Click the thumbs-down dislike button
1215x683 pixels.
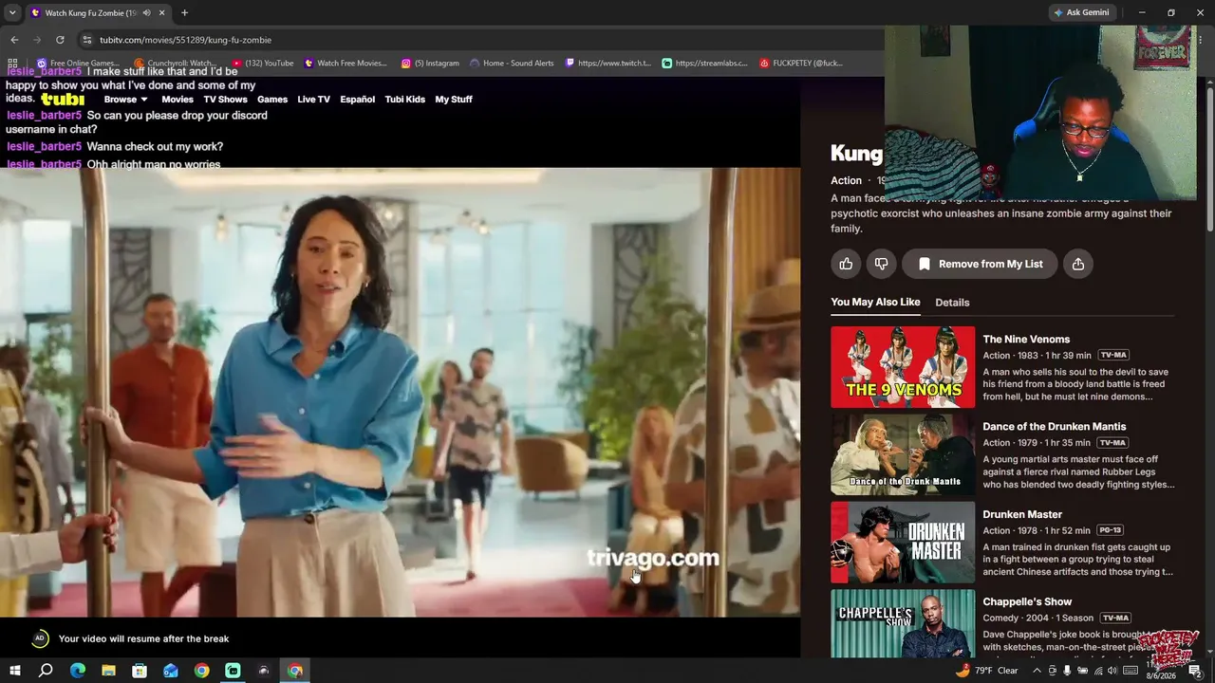coord(881,264)
